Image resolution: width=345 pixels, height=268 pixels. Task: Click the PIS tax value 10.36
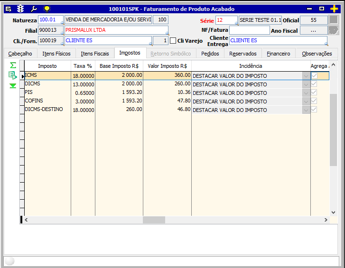pyautogui.click(x=167, y=92)
